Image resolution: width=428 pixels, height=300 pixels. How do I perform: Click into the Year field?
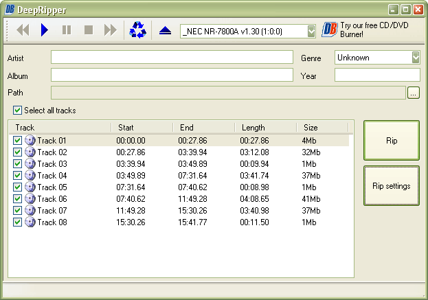click(x=377, y=75)
